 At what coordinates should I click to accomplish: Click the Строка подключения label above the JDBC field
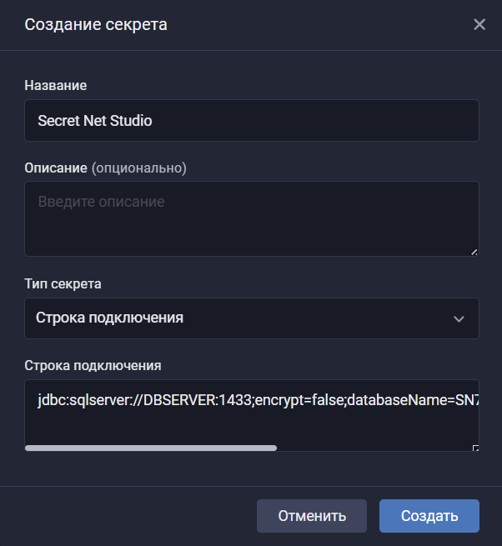(93, 366)
